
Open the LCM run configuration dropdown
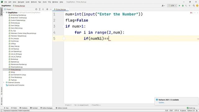tap(172, 6)
